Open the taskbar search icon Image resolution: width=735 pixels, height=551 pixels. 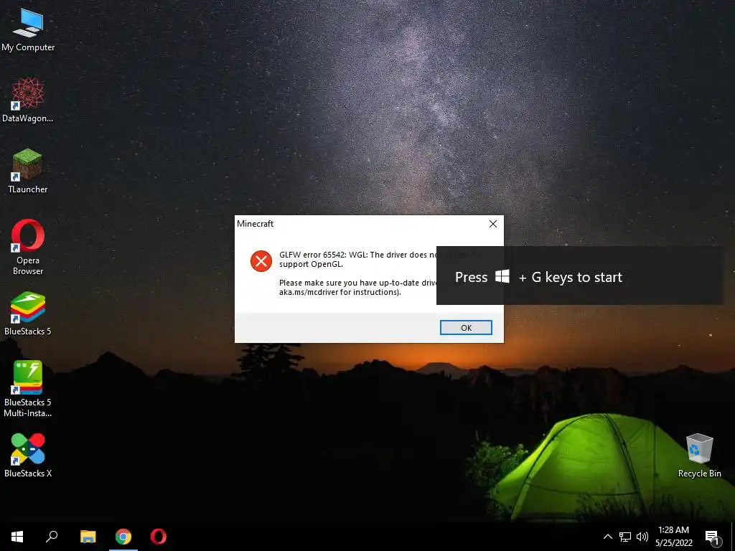coord(52,537)
